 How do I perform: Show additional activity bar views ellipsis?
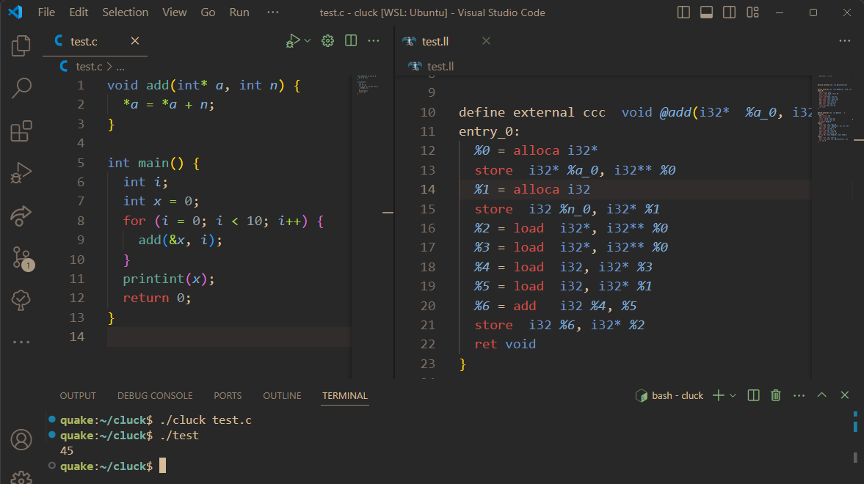21,342
